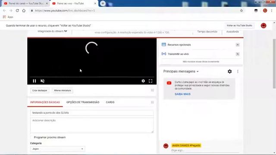276x155 pixels.
Task: Click the video progress bar
Action: (x=92, y=77)
